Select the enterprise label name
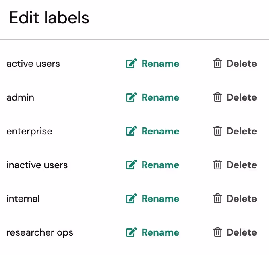This screenshot has height=255, width=269. click(29, 132)
